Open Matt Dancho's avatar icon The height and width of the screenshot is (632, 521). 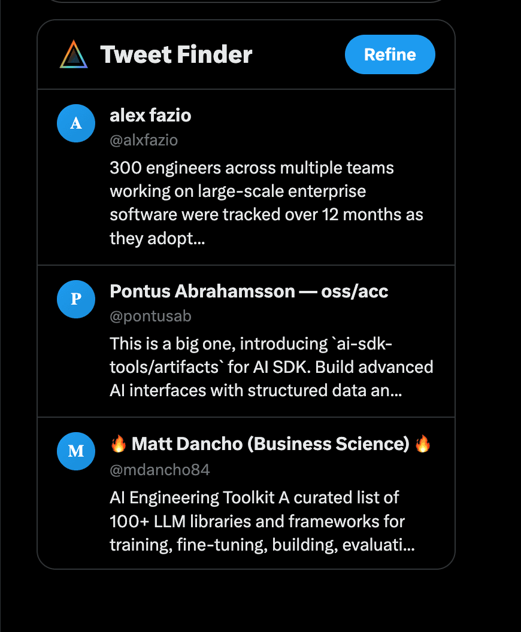coord(76,451)
